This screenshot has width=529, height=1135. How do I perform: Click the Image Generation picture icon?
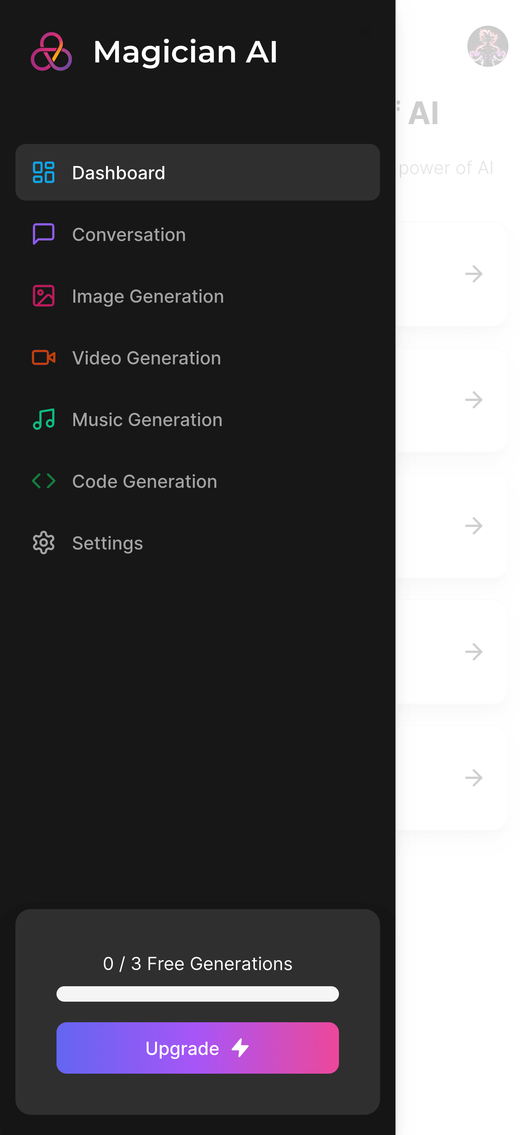tap(44, 296)
